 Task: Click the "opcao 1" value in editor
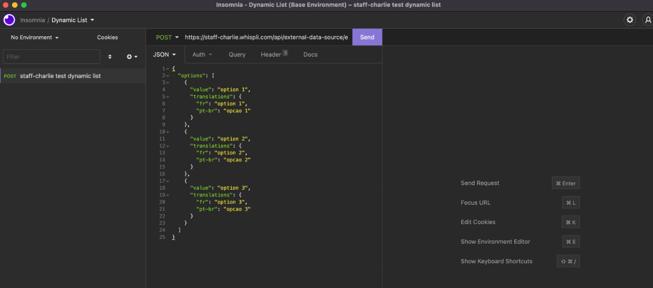[x=237, y=111]
